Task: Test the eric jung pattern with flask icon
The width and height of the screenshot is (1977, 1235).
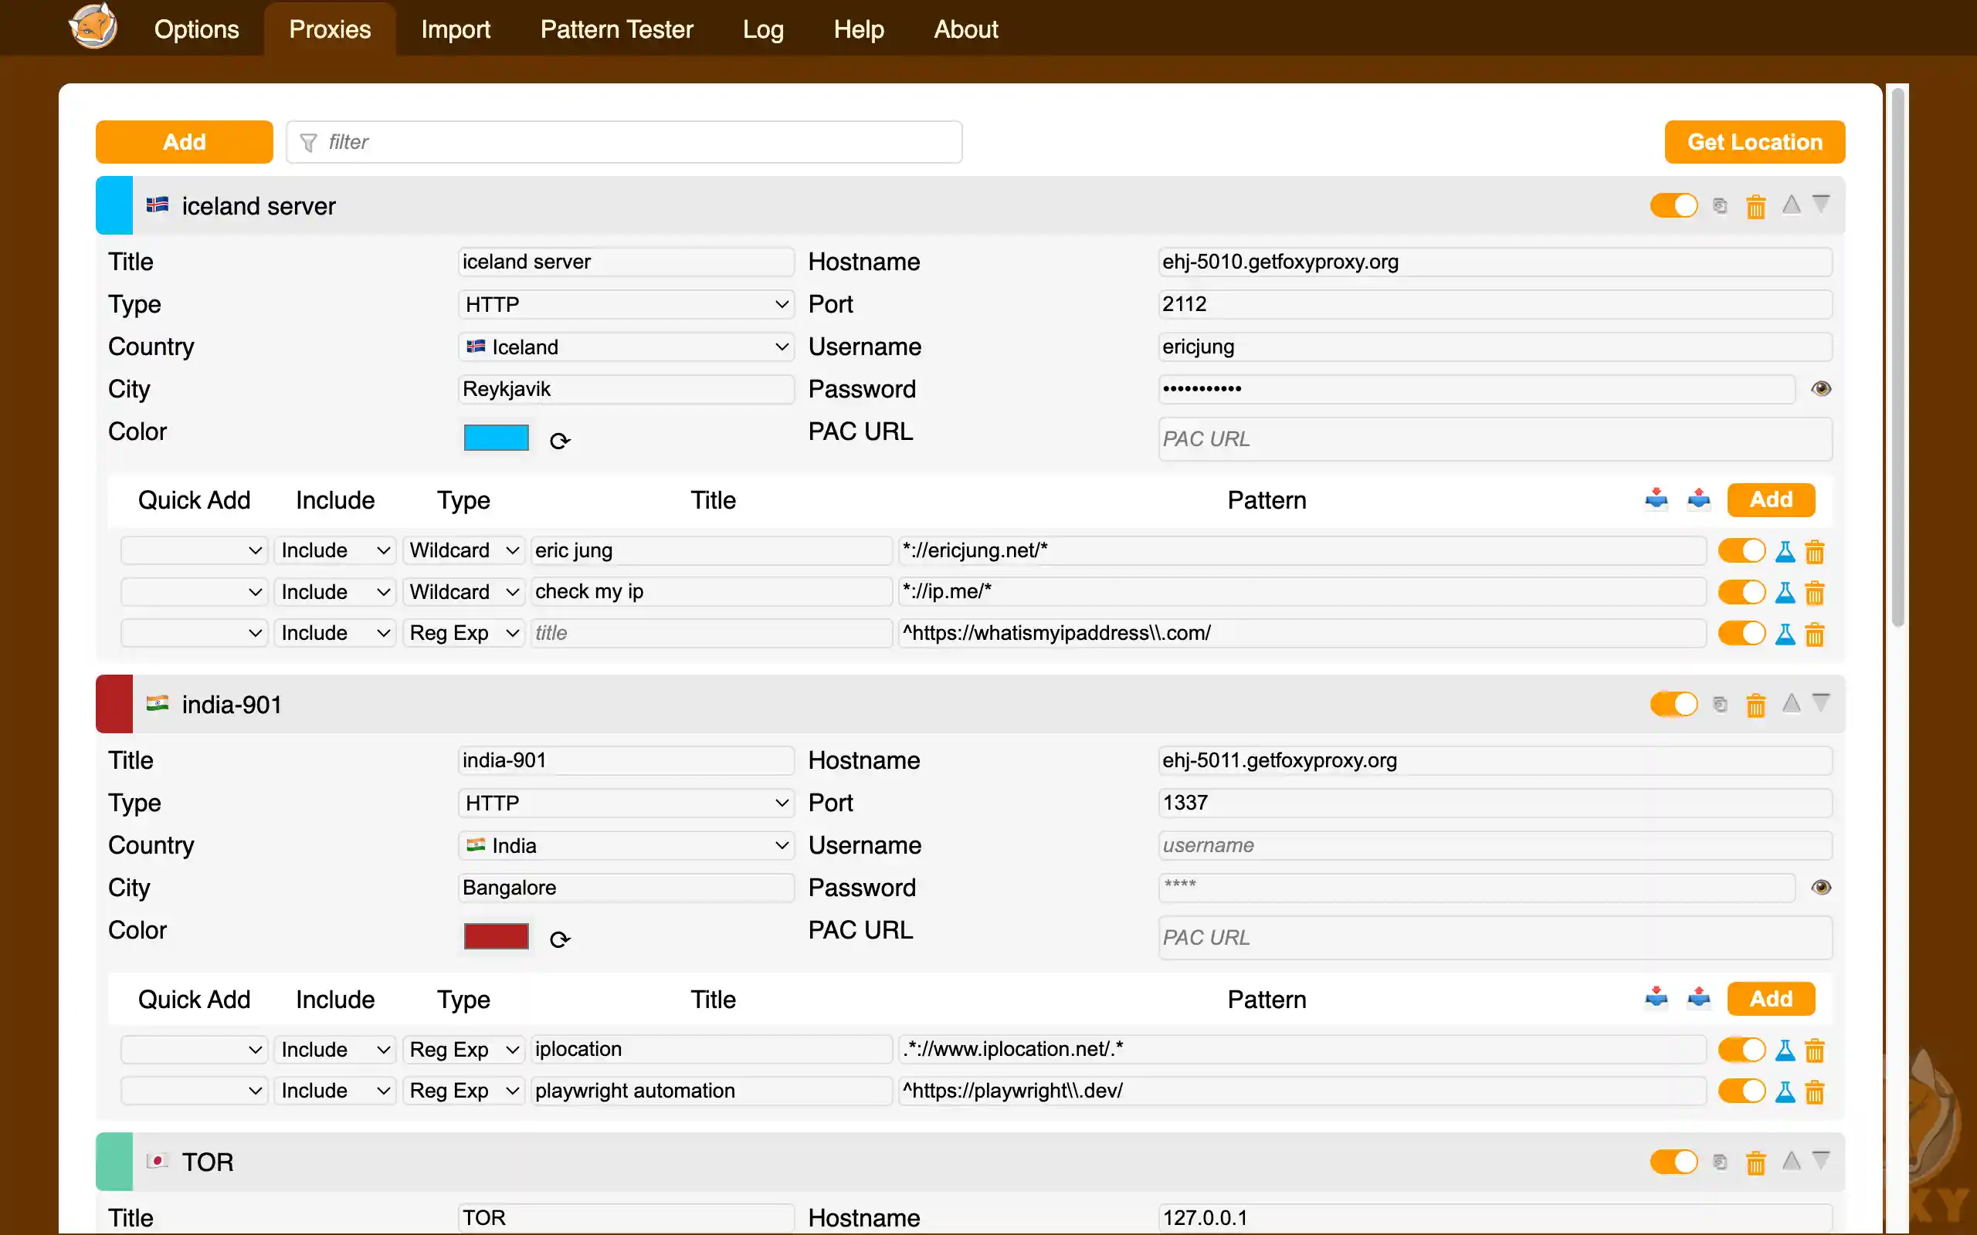Action: point(1785,551)
